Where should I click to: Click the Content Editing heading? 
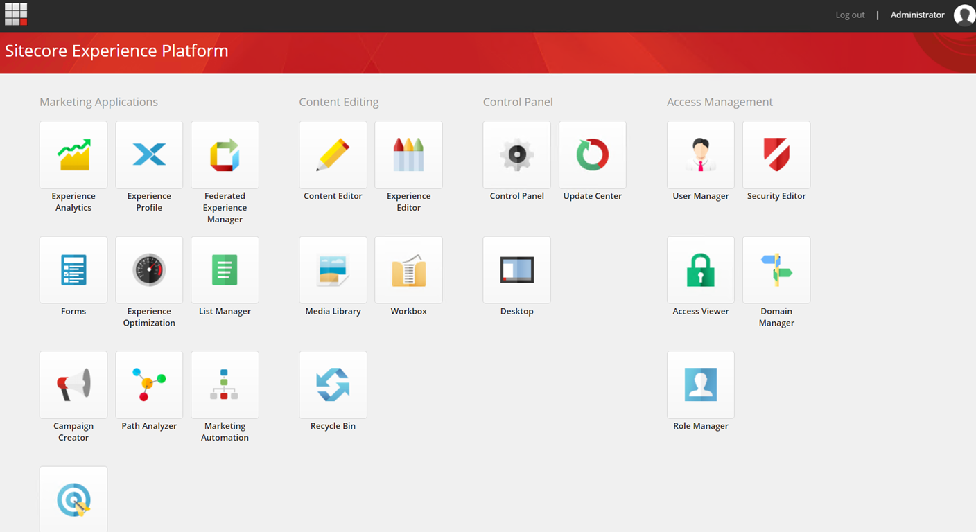[338, 102]
